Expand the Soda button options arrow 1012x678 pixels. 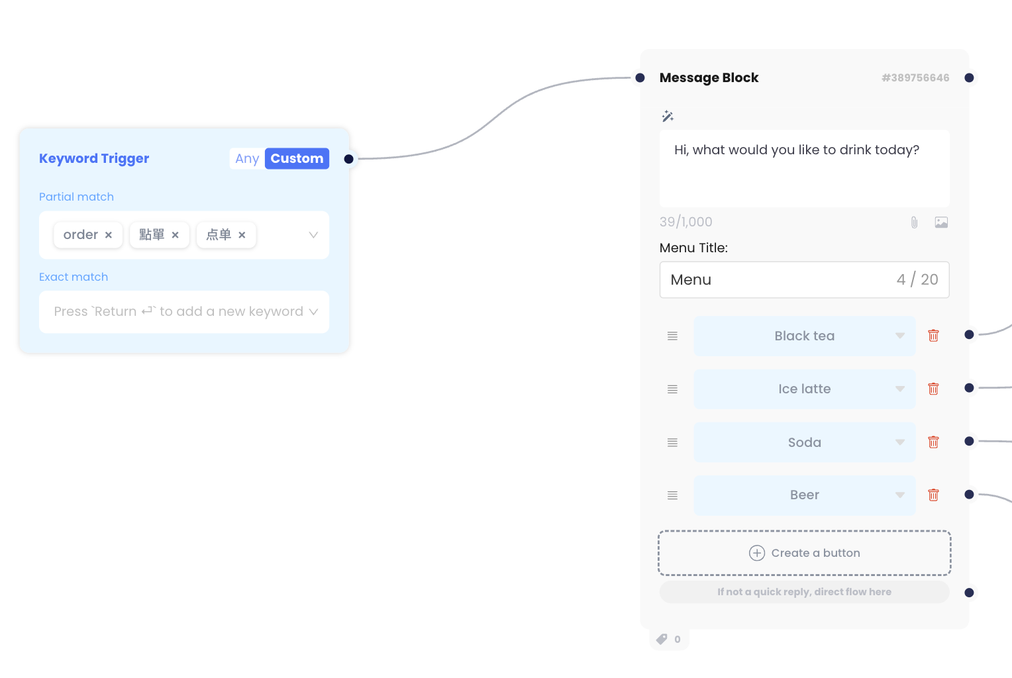click(x=900, y=442)
